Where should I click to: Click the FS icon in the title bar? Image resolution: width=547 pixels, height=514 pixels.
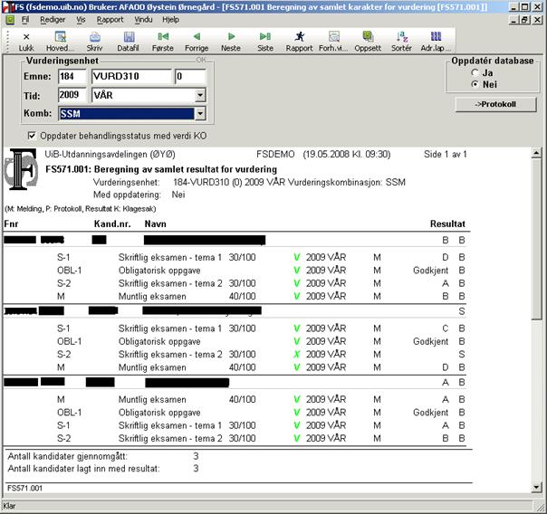(8, 6)
